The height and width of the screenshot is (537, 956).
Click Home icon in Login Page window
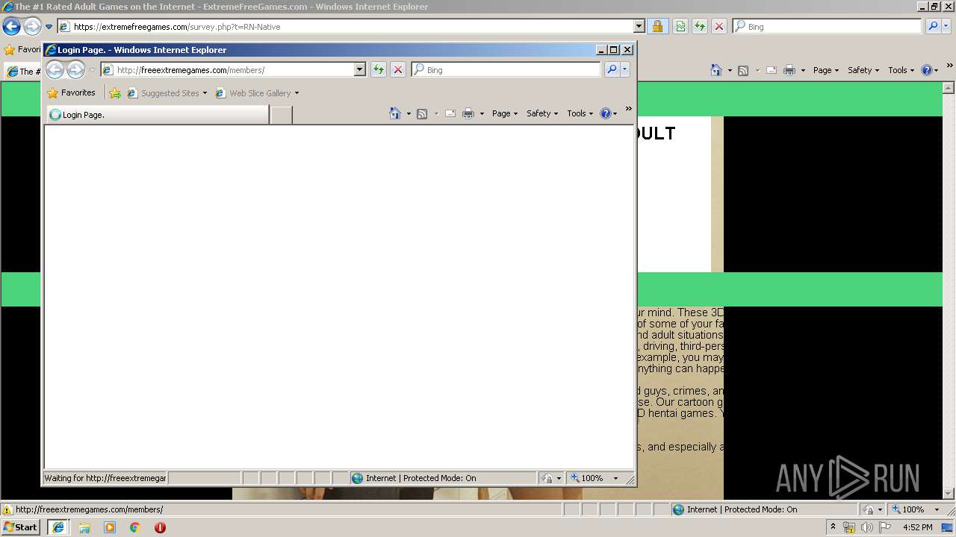coord(395,113)
